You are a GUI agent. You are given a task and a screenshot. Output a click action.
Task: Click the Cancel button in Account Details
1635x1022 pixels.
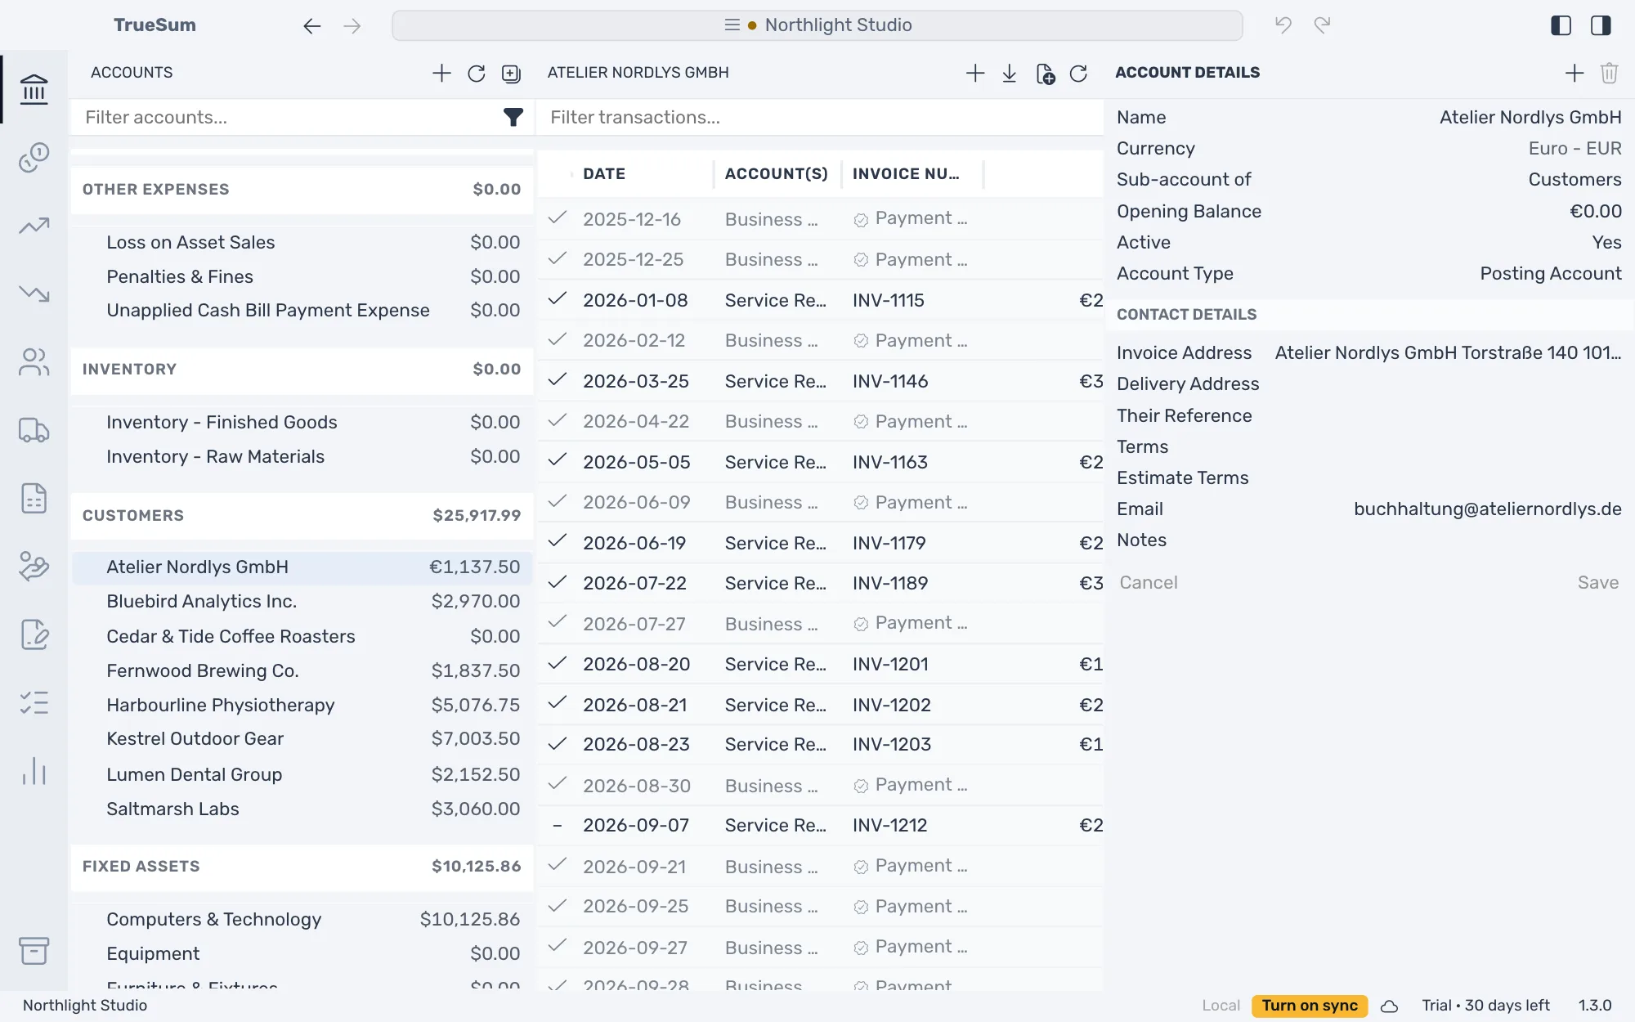pos(1148,583)
